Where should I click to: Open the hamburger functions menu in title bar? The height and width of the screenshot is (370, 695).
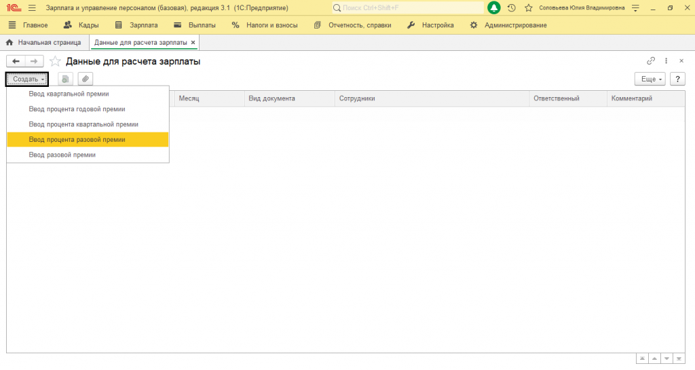[x=32, y=8]
